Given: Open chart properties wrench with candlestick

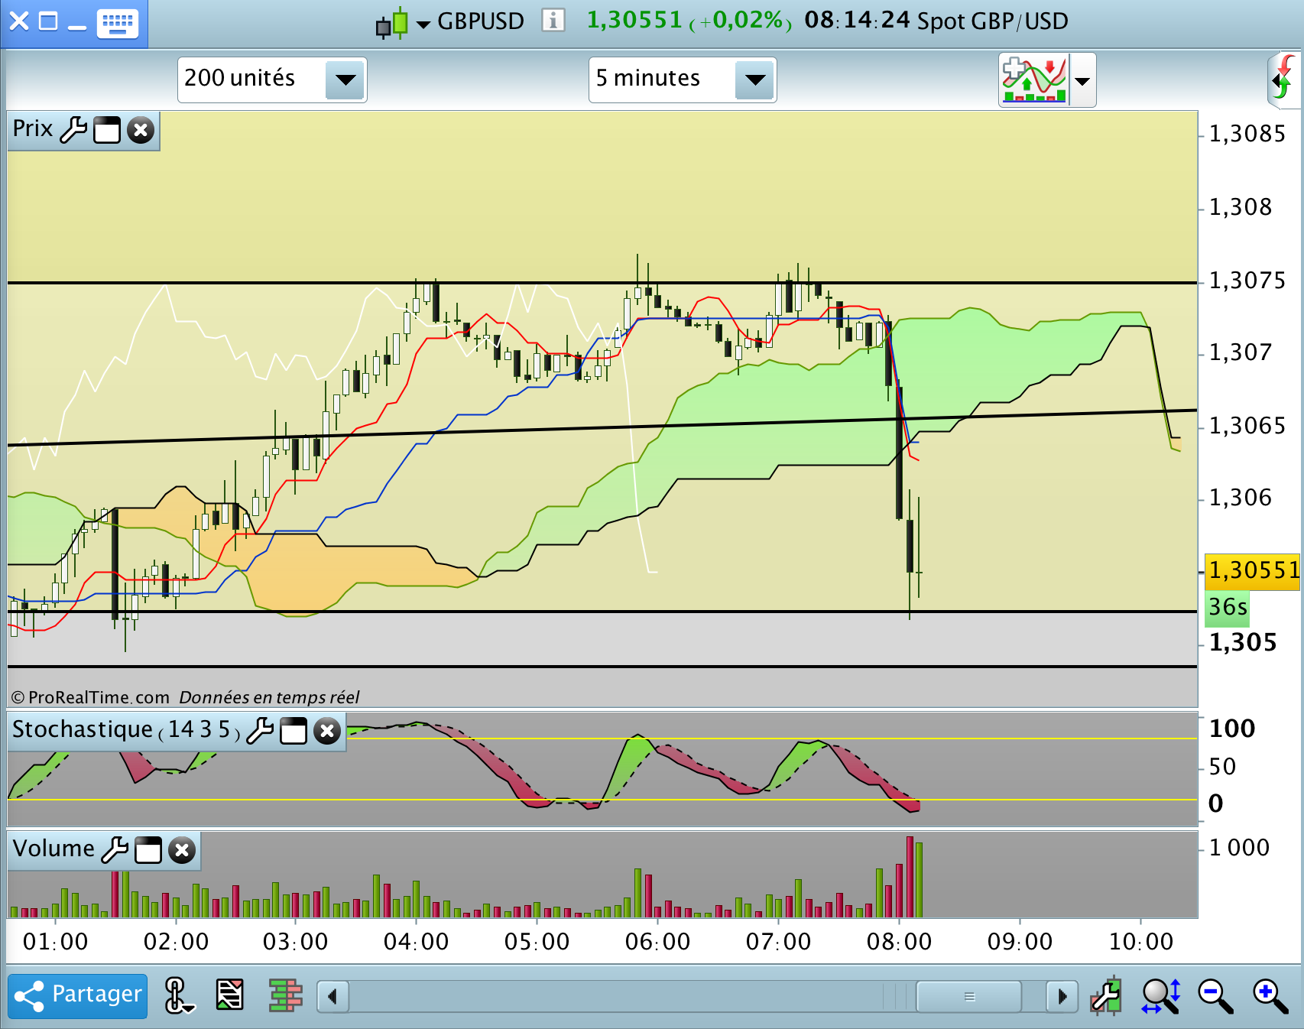Looking at the screenshot, I should (x=1107, y=995).
